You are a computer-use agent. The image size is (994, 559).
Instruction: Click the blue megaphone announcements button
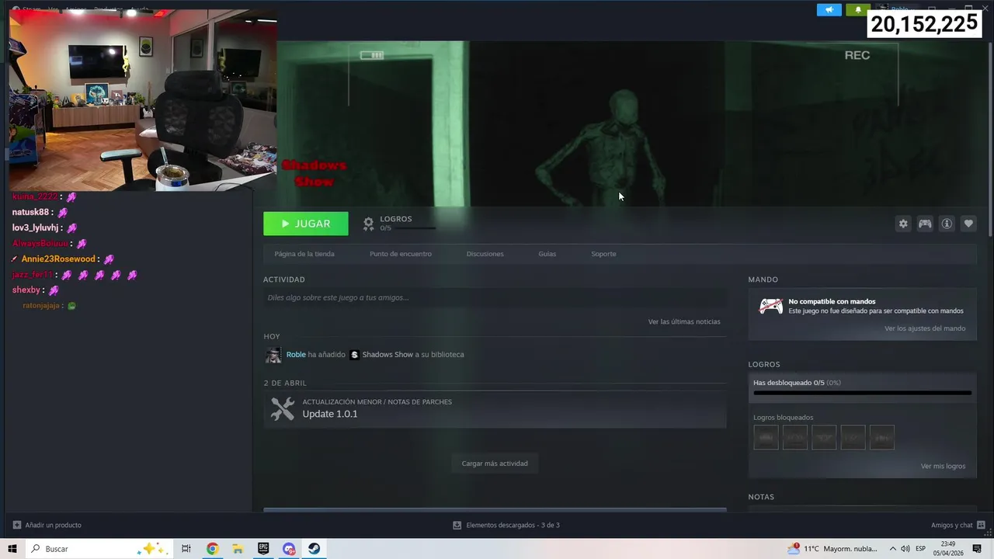(829, 10)
